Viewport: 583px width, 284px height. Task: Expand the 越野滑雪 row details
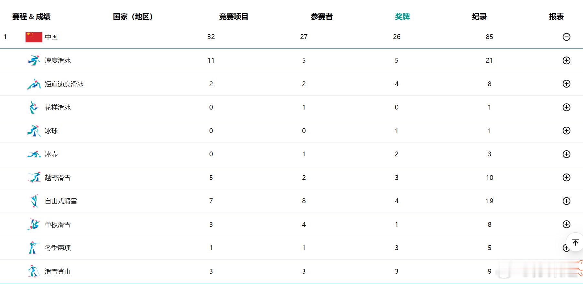coord(567,177)
